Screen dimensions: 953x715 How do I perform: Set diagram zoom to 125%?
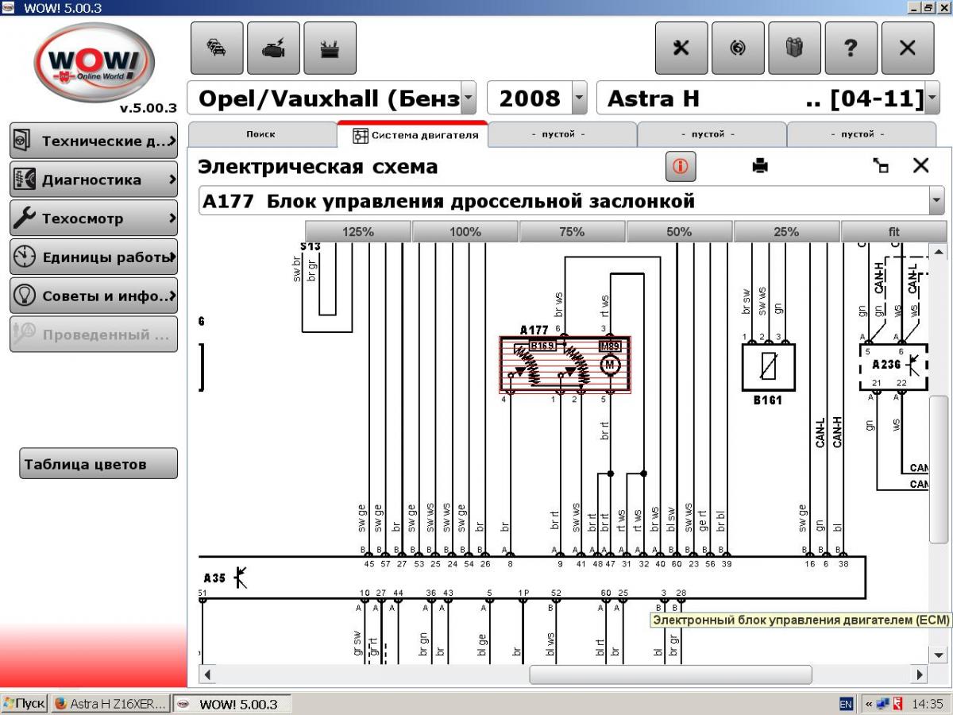click(358, 232)
